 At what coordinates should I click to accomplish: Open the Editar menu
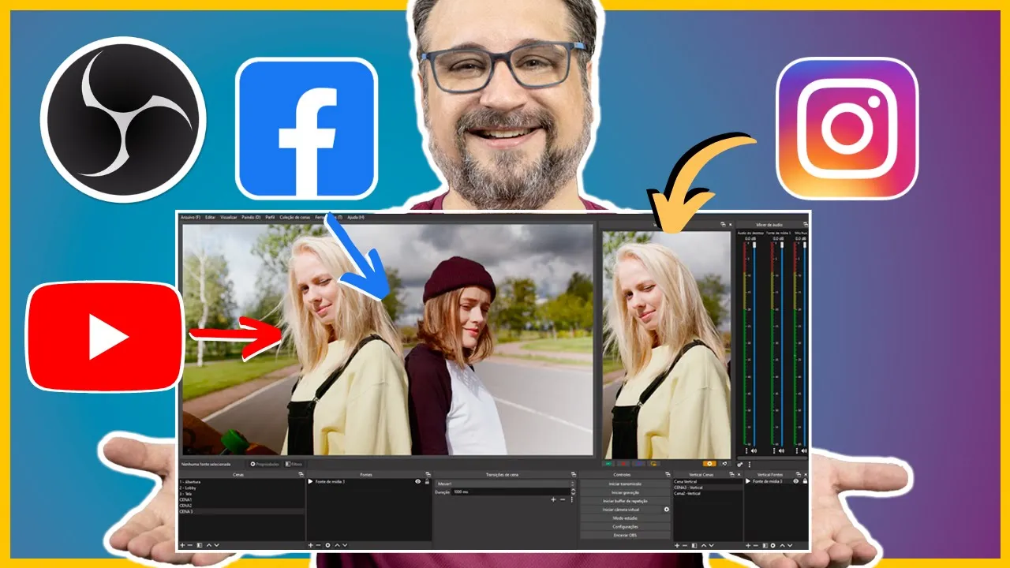pyautogui.click(x=210, y=217)
